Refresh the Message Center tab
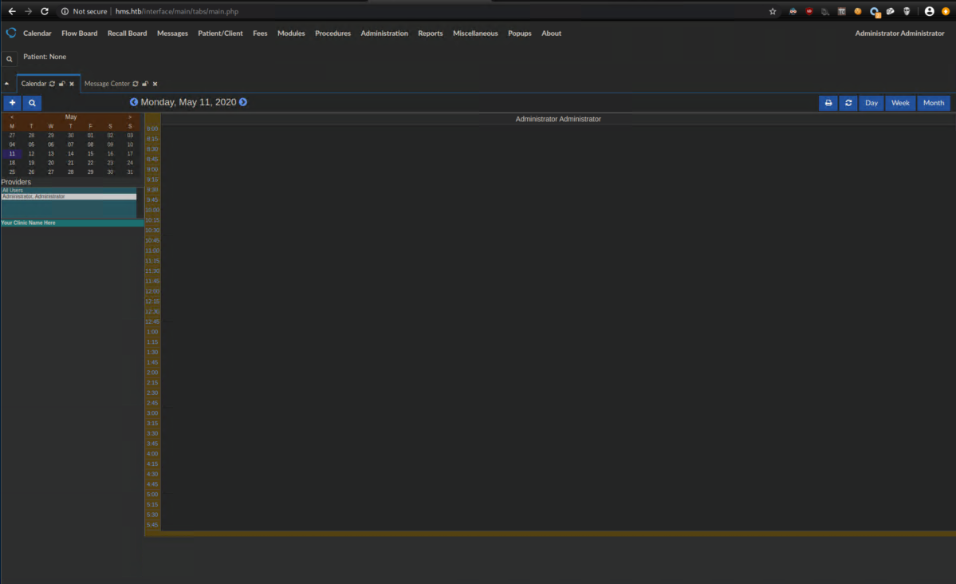 (136, 84)
